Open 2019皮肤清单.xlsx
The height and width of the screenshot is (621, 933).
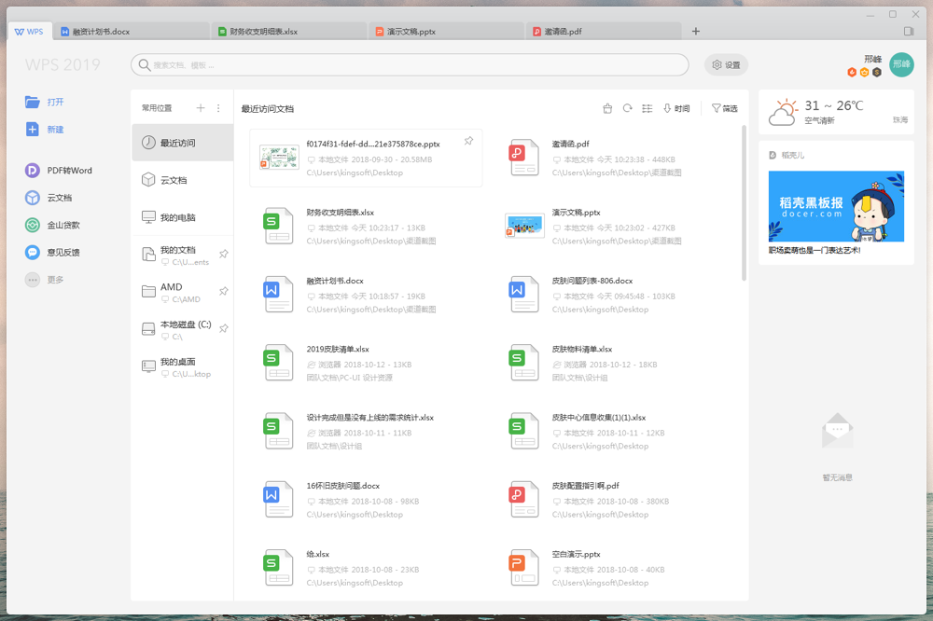point(366,363)
